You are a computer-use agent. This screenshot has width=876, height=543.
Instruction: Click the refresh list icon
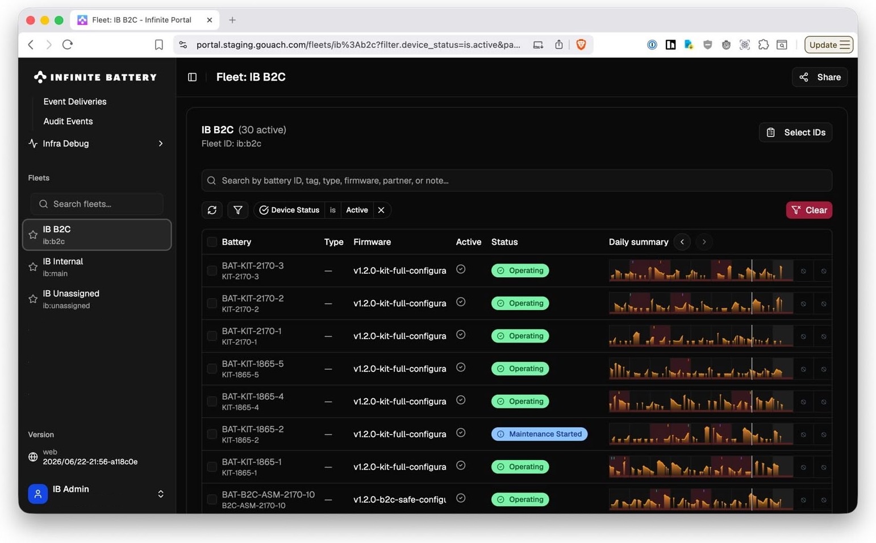tap(212, 210)
